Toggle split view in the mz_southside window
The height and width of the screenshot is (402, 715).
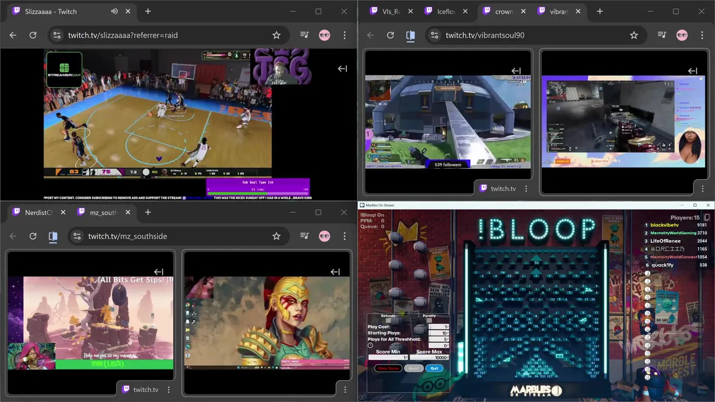click(x=53, y=236)
